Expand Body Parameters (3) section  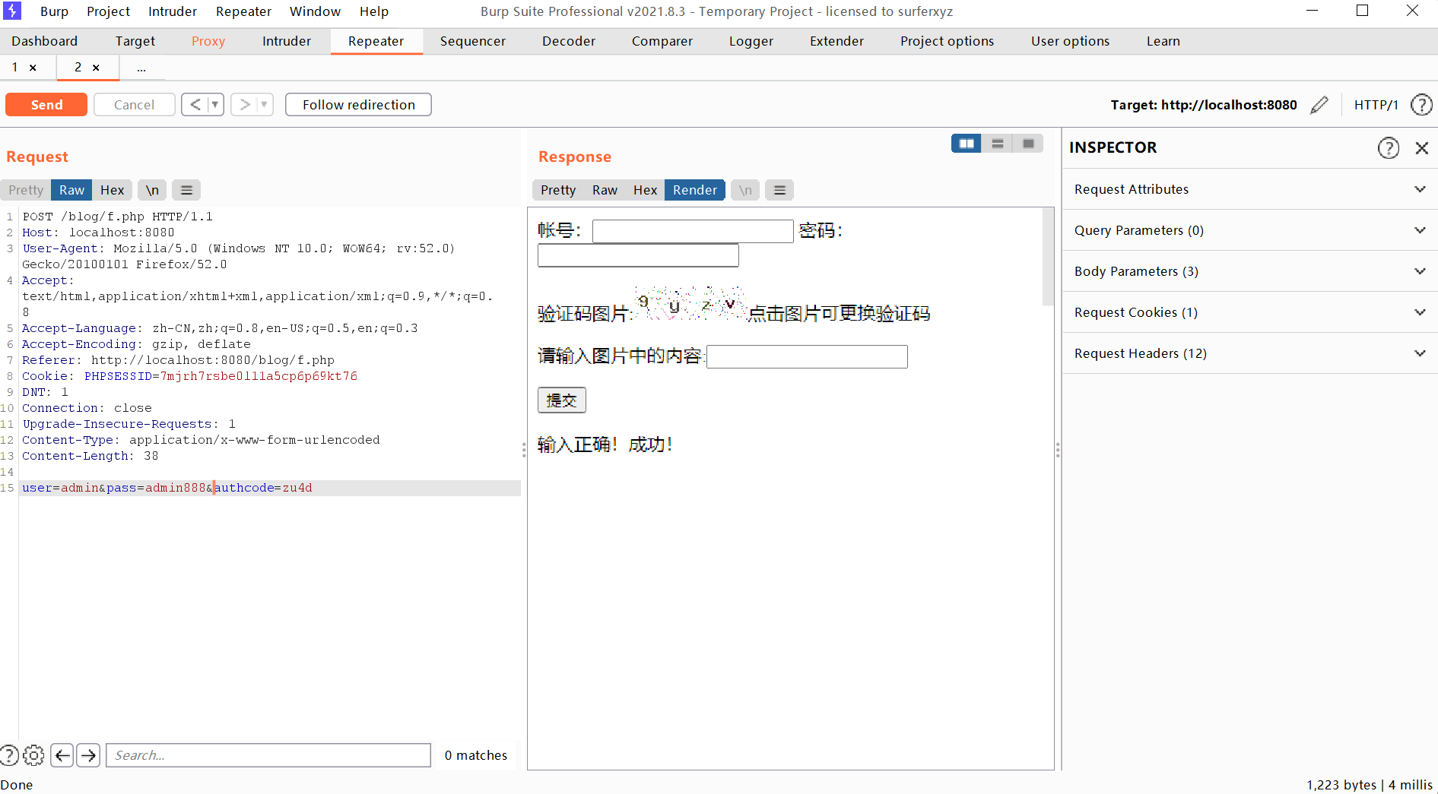(x=1250, y=271)
